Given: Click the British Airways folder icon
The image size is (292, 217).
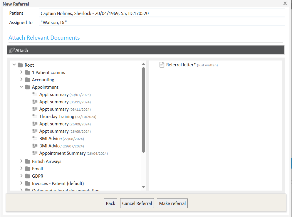Looking at the screenshot, I should click(x=28, y=162).
